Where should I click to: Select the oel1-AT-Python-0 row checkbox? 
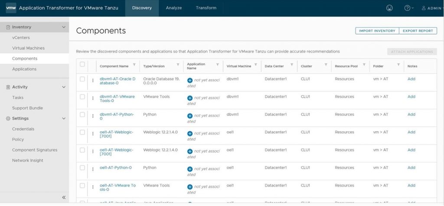coord(82,168)
